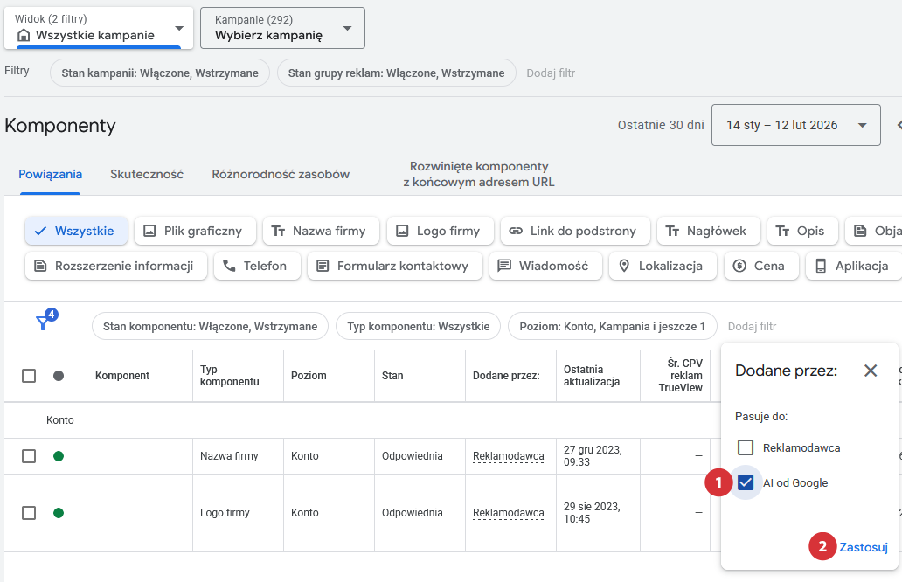This screenshot has width=902, height=582.
Task: Select the Formularz kontaktowy chip
Action: pyautogui.click(x=394, y=266)
